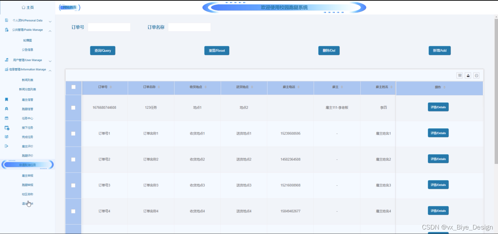Click the open book icon beside 完成任务
Image resolution: width=498 pixels, height=234 pixels.
point(7,137)
